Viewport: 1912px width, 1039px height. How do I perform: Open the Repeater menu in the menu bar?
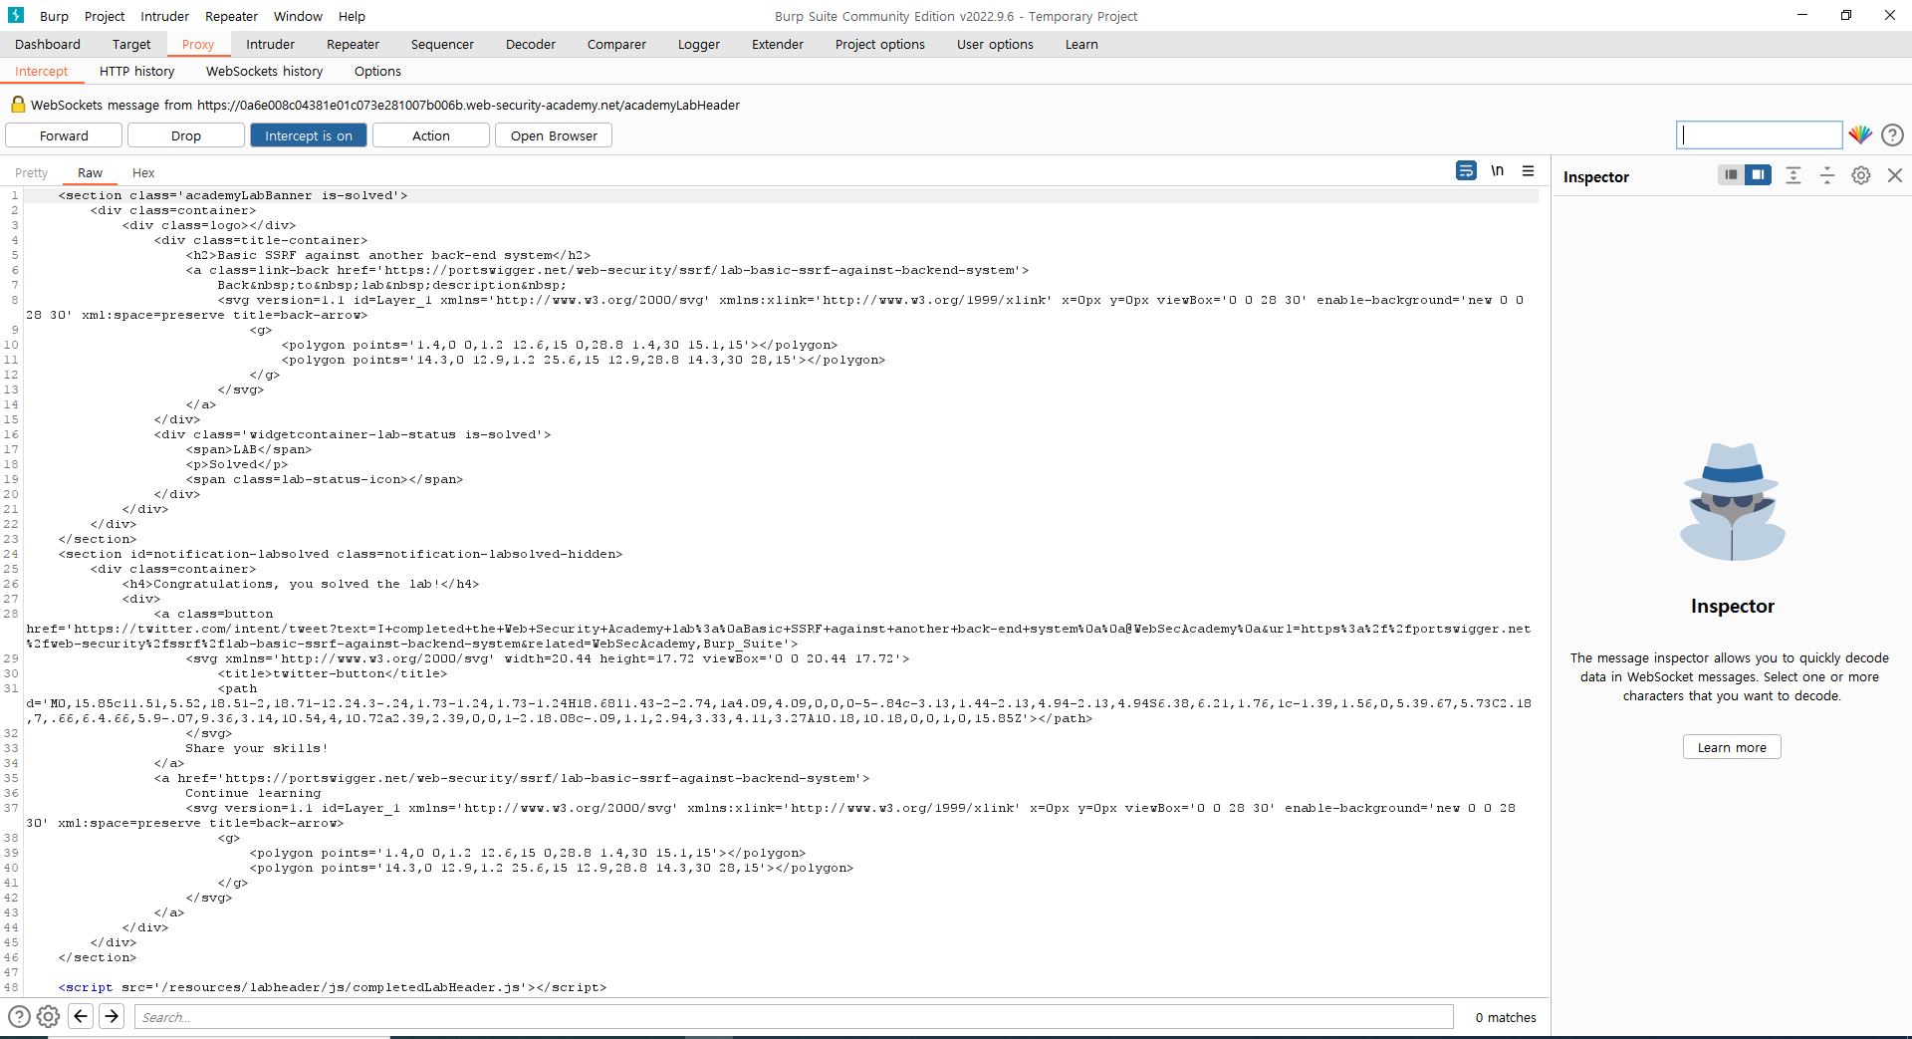point(232,16)
